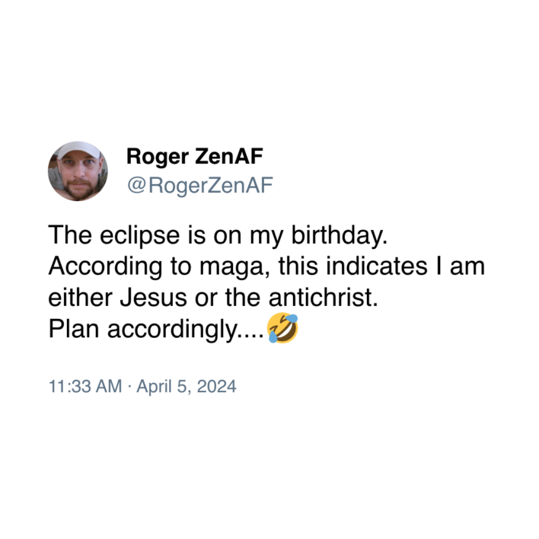Click "AM" in the tweet timestamp
The image size is (539, 539).
(x=107, y=386)
